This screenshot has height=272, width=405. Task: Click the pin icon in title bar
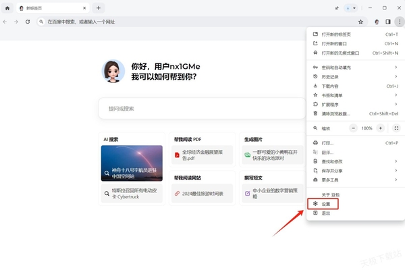click(336, 8)
